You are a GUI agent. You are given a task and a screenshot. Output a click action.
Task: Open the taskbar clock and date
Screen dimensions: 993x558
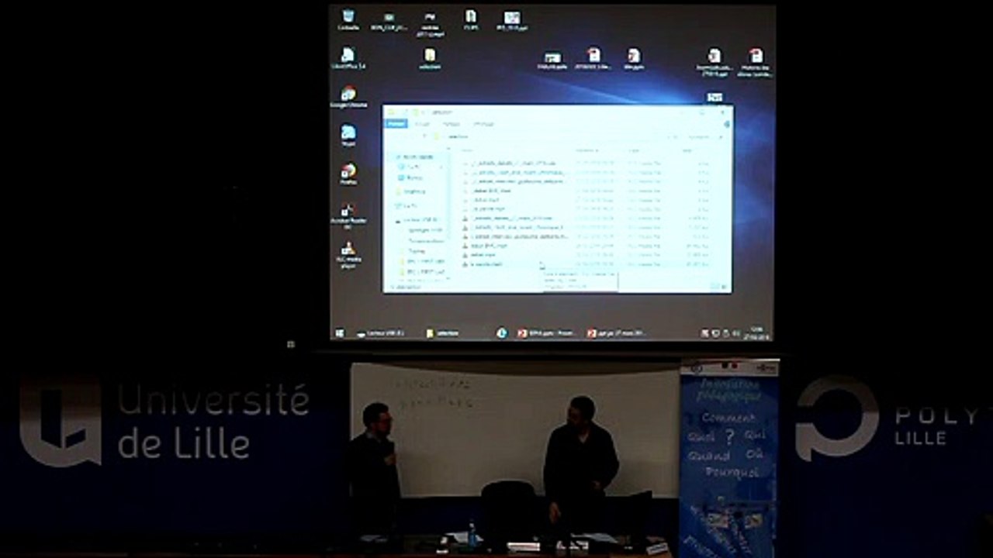756,333
